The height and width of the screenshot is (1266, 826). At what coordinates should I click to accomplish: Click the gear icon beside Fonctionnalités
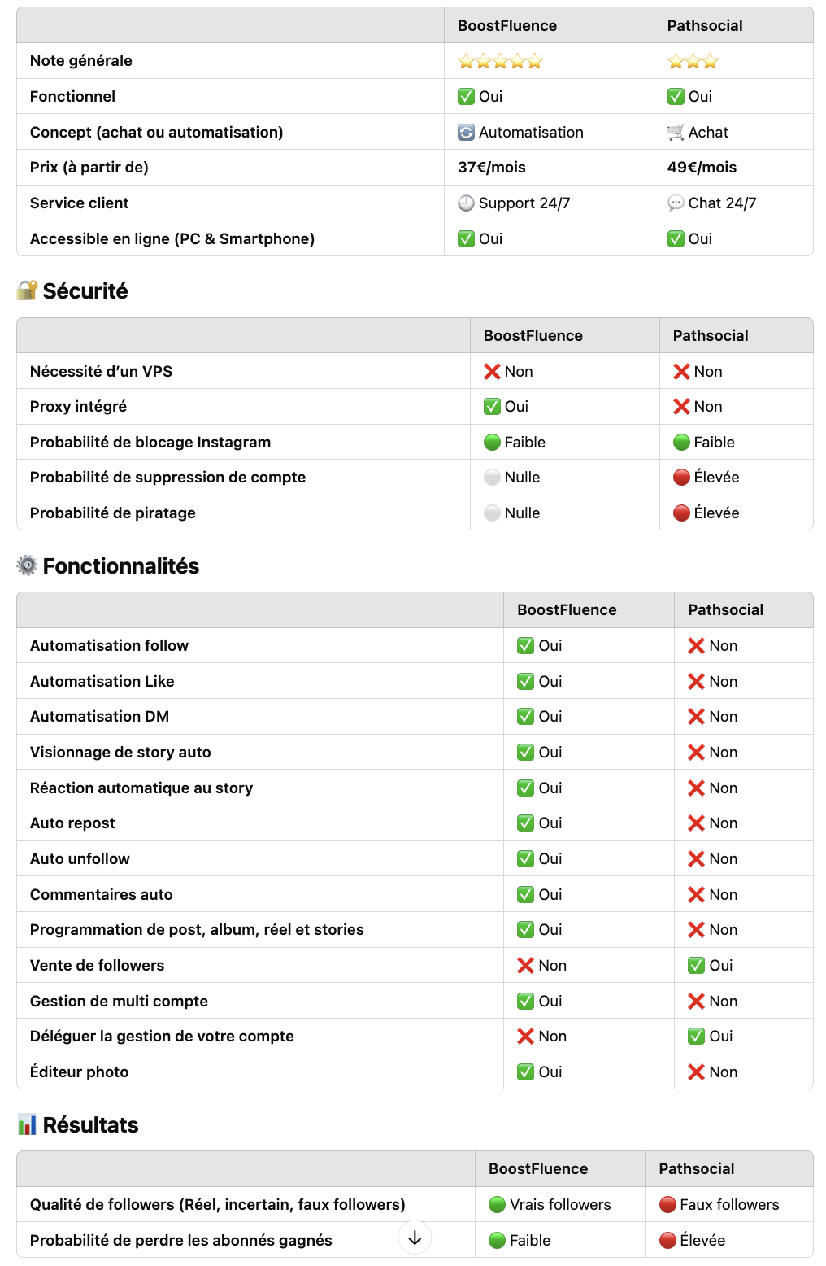click(27, 565)
